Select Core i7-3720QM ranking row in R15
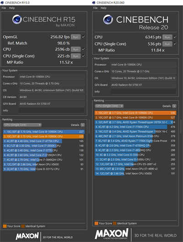This screenshot has width=183, height=242. [43, 155]
